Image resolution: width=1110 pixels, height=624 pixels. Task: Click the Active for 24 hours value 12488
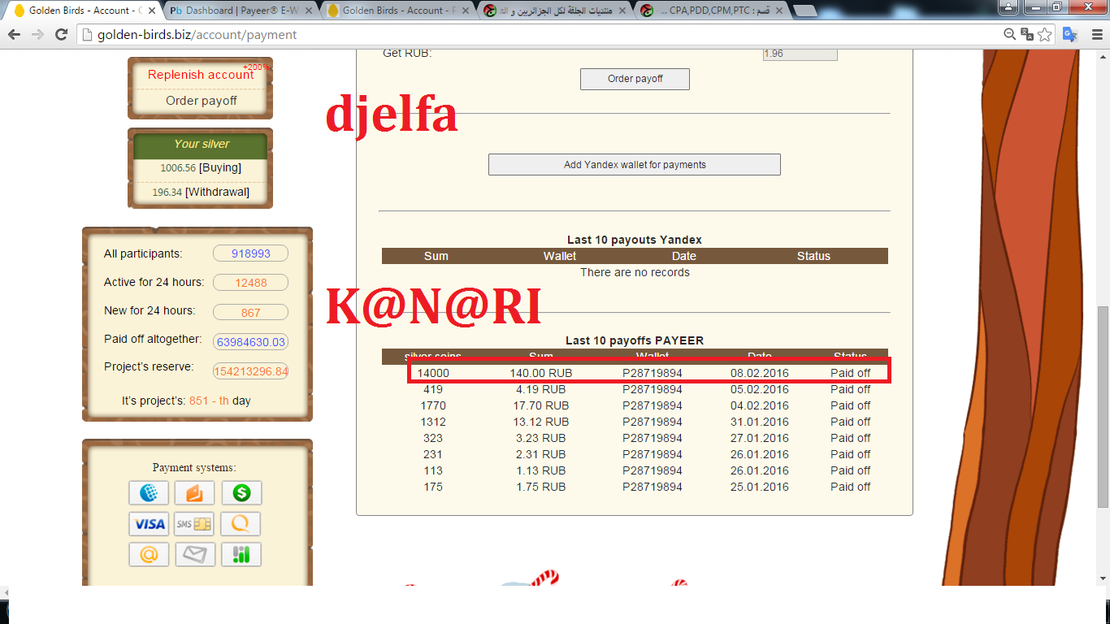coord(250,283)
